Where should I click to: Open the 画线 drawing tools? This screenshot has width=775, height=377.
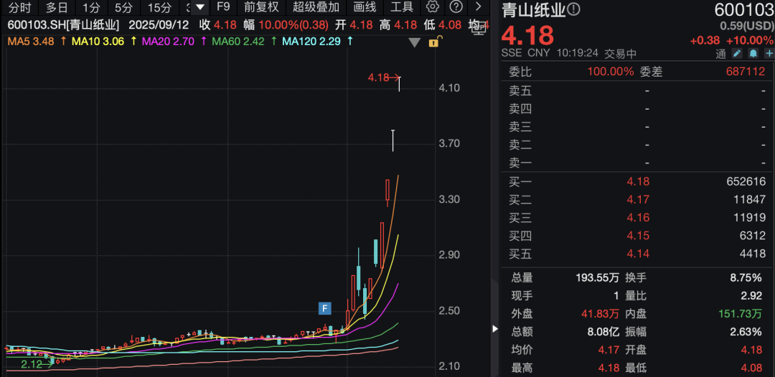tap(365, 7)
